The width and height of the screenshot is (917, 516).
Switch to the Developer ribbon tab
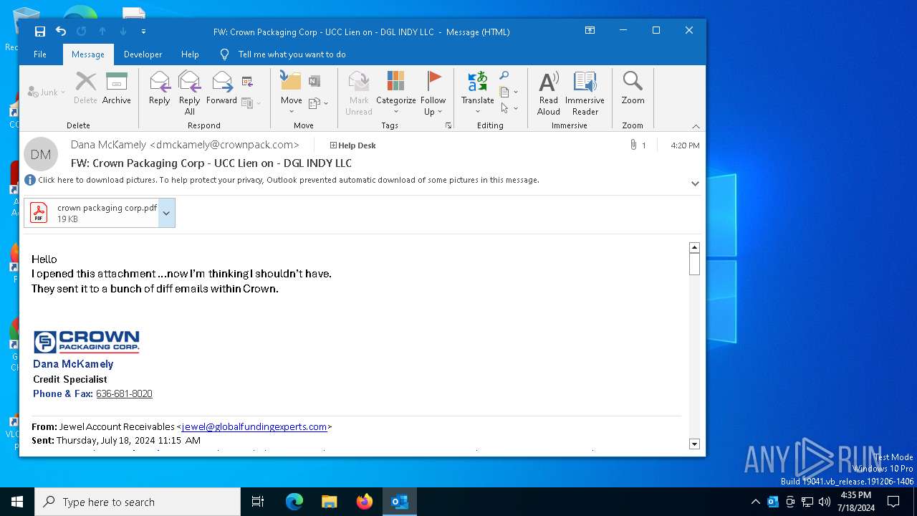click(x=143, y=54)
